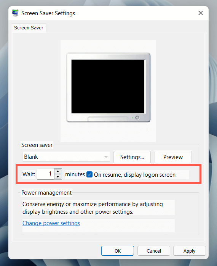
Task: Click the Screen Saver Settings title bar
Action: point(108,13)
